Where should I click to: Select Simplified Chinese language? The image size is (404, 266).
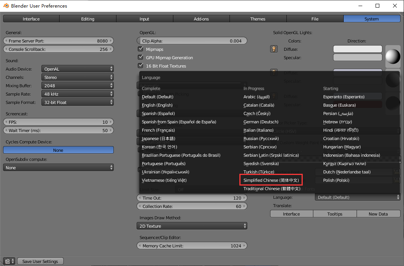click(x=271, y=179)
